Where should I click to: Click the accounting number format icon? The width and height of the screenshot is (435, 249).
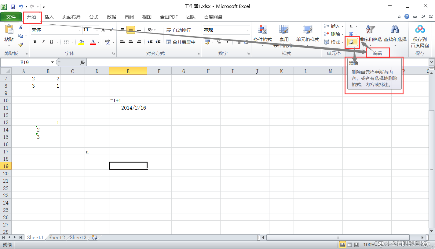(x=207, y=42)
